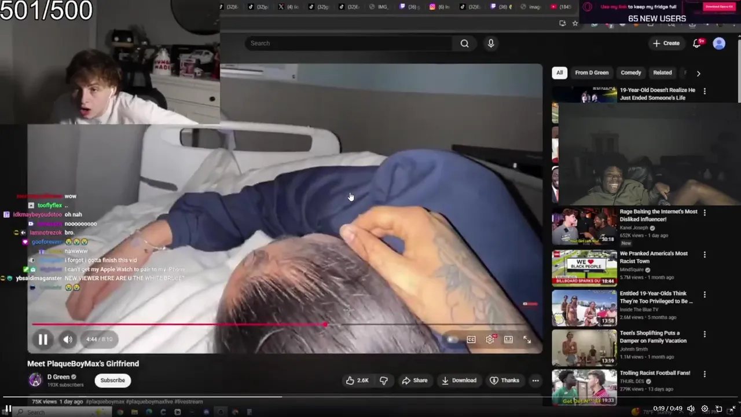Toggle closed captions CC button
This screenshot has height=417, width=741.
pos(471,339)
